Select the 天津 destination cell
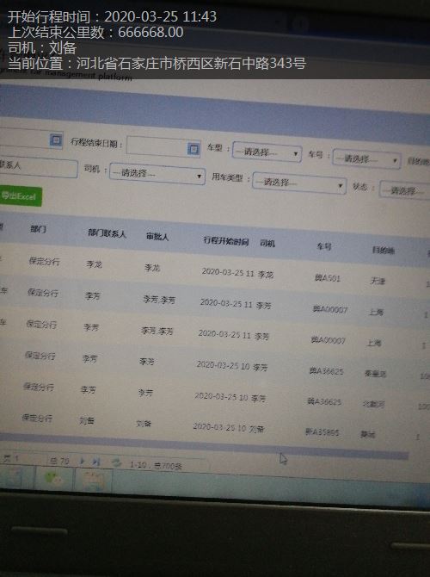Image resolution: width=430 pixels, height=577 pixels. tap(378, 281)
